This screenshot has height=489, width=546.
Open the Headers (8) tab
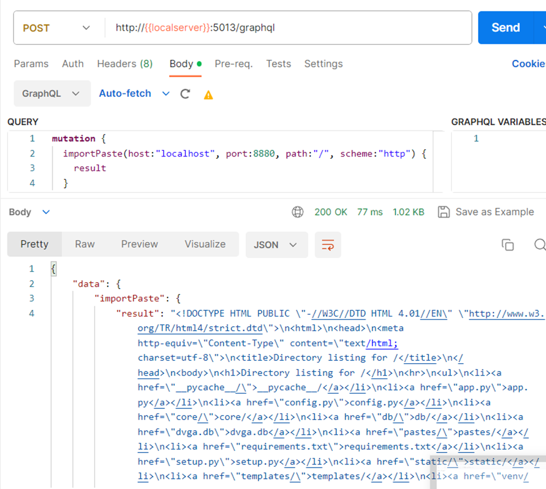click(x=125, y=64)
